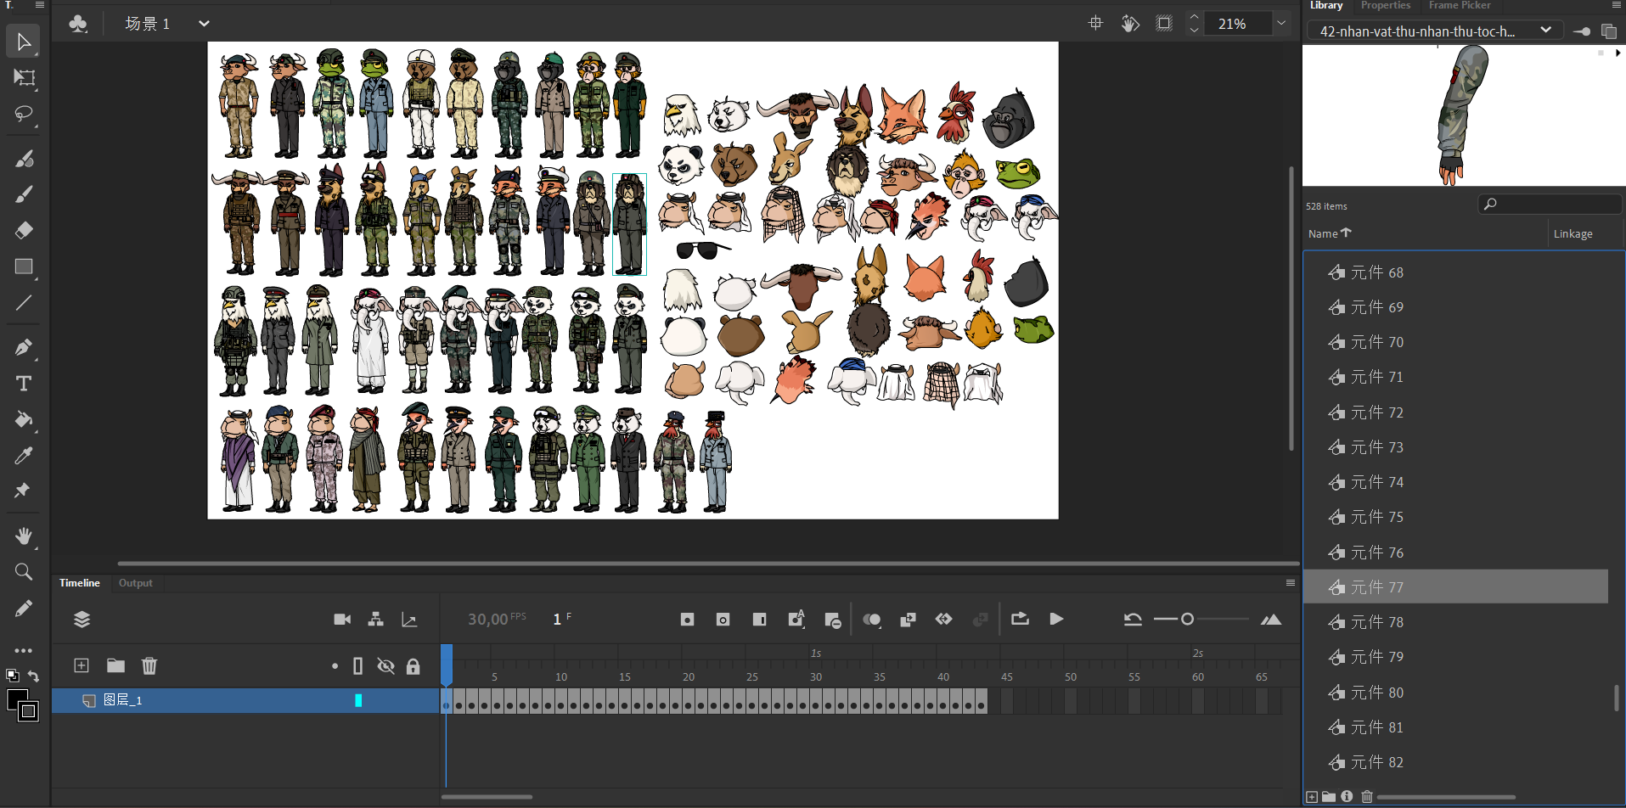
Task: Toggle the hide all layers eye icon
Action: 385,666
